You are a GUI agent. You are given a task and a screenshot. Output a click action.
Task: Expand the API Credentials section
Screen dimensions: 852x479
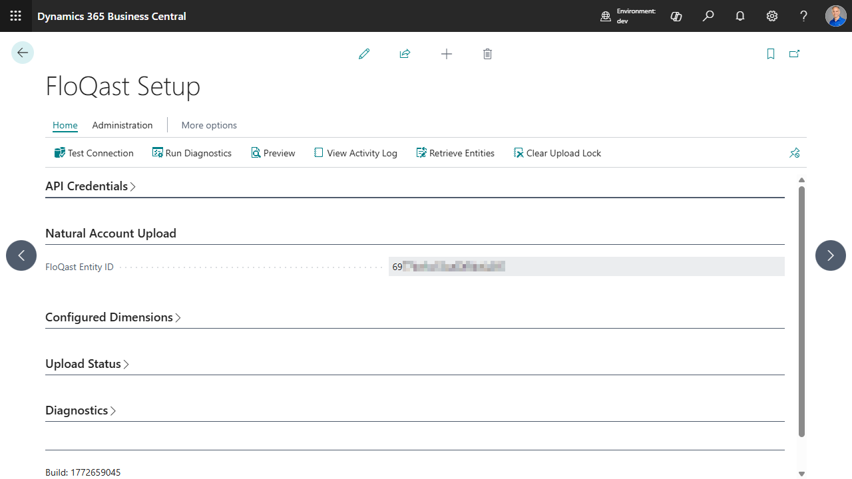coord(91,186)
